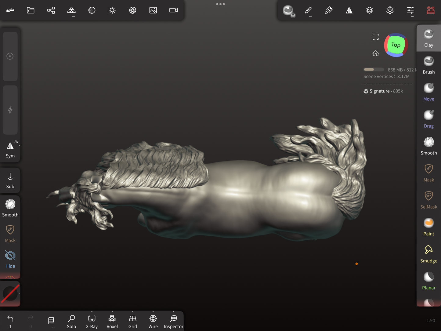This screenshot has height=331, width=441.
Task: Expand the Grid options arrow
Action: 133,312
